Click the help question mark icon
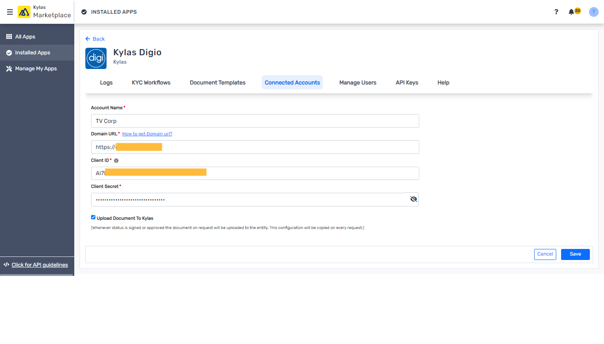The height and width of the screenshot is (344, 604). click(556, 12)
